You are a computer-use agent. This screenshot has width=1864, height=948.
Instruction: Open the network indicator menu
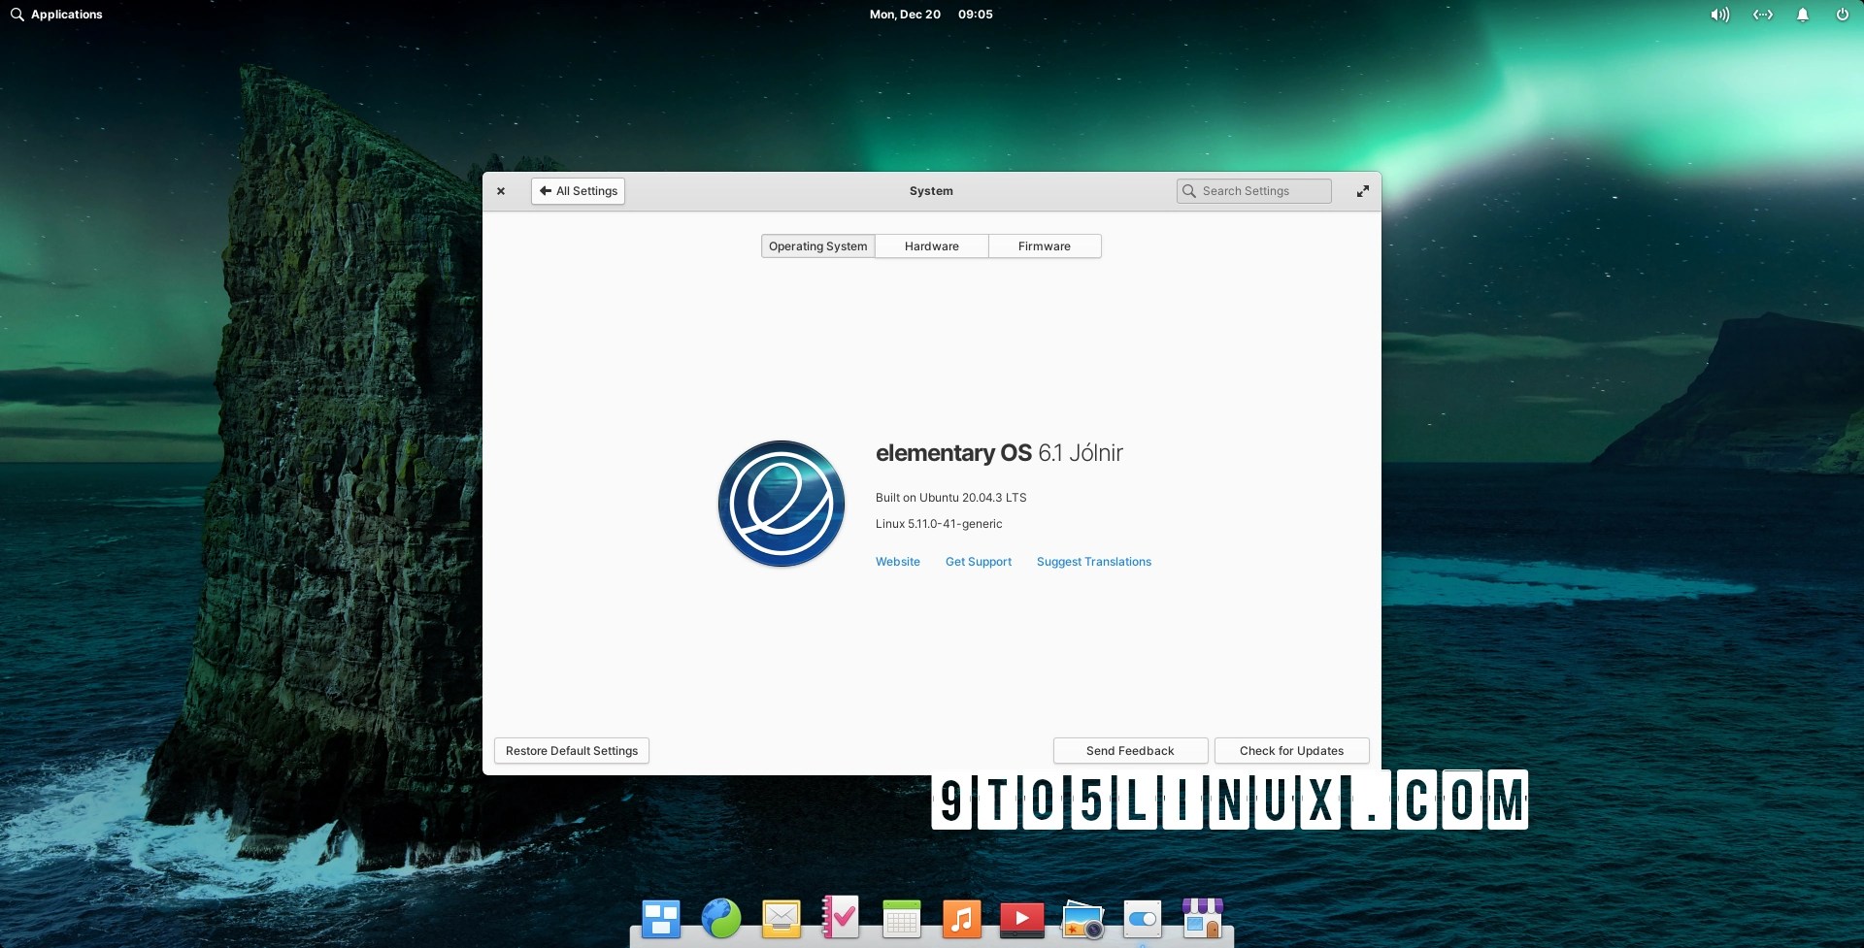click(1762, 15)
